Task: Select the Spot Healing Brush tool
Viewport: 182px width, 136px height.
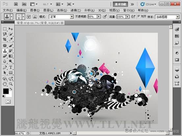Action: coord(5,46)
